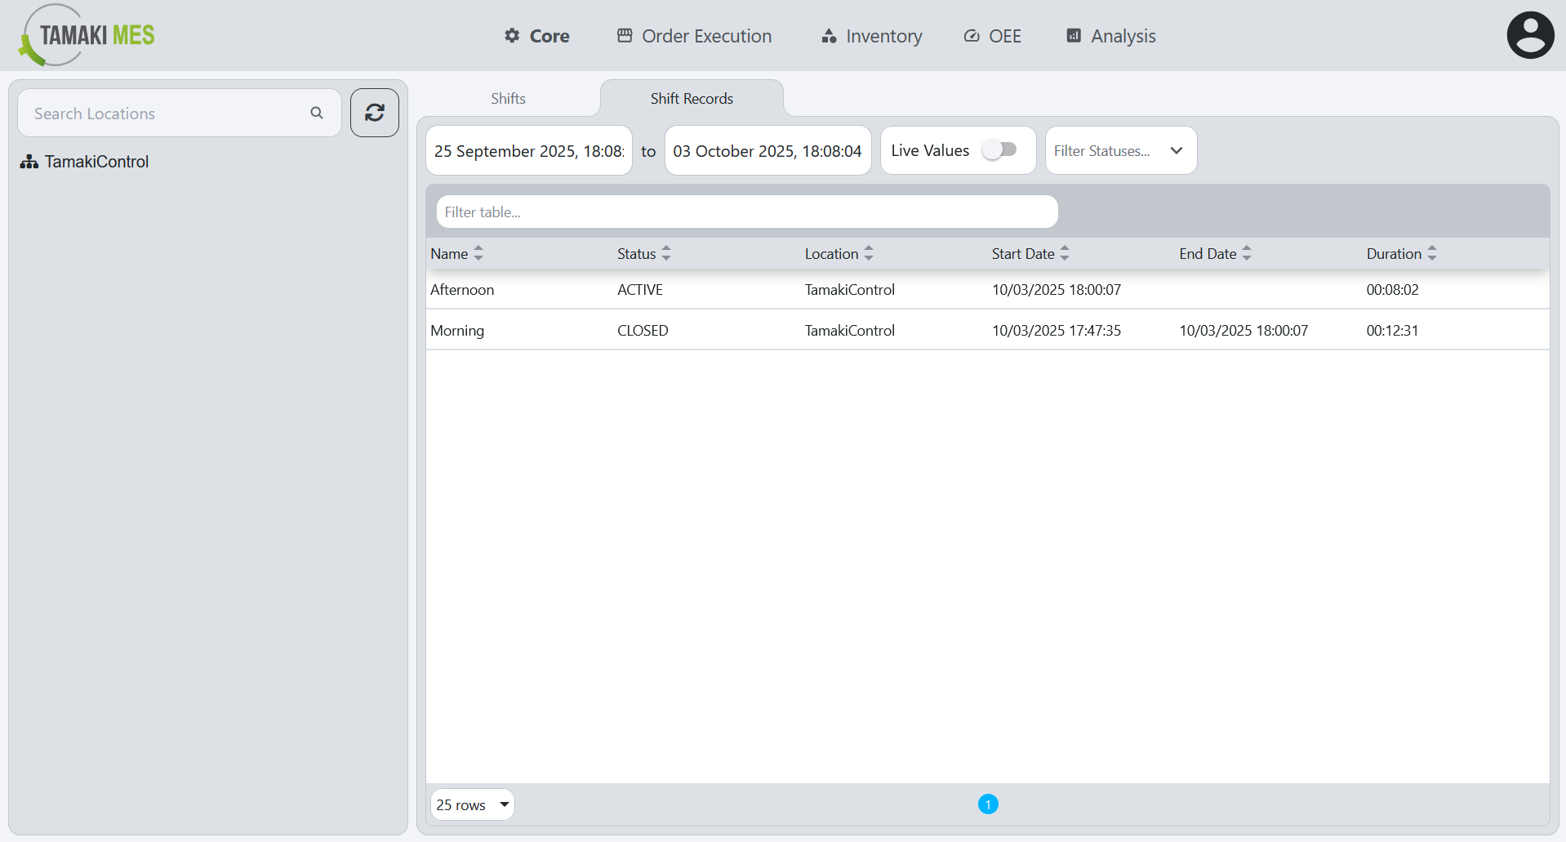Click page 1 in pagination
The height and width of the screenshot is (842, 1566).
click(988, 804)
